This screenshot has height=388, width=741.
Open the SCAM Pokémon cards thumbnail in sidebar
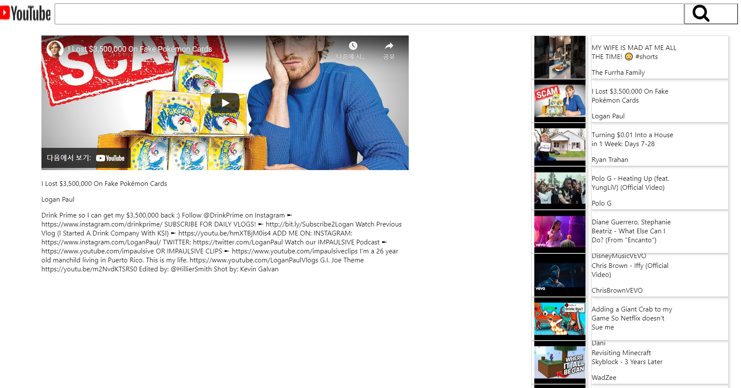coord(560,101)
